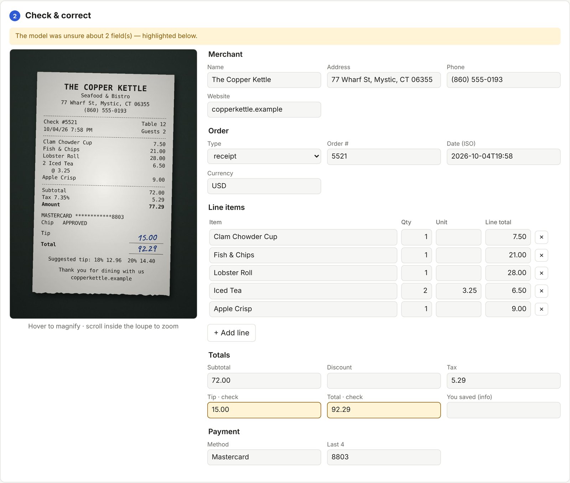
Task: Open the order Type dropdown
Action: tap(264, 156)
